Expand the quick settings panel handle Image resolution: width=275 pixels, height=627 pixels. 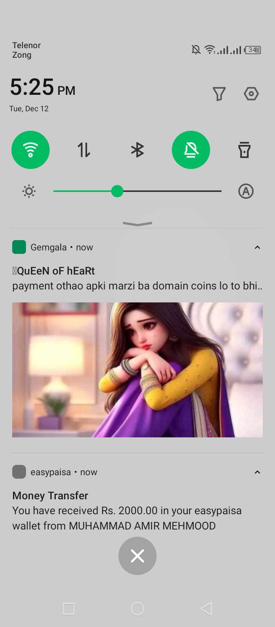[x=137, y=224]
